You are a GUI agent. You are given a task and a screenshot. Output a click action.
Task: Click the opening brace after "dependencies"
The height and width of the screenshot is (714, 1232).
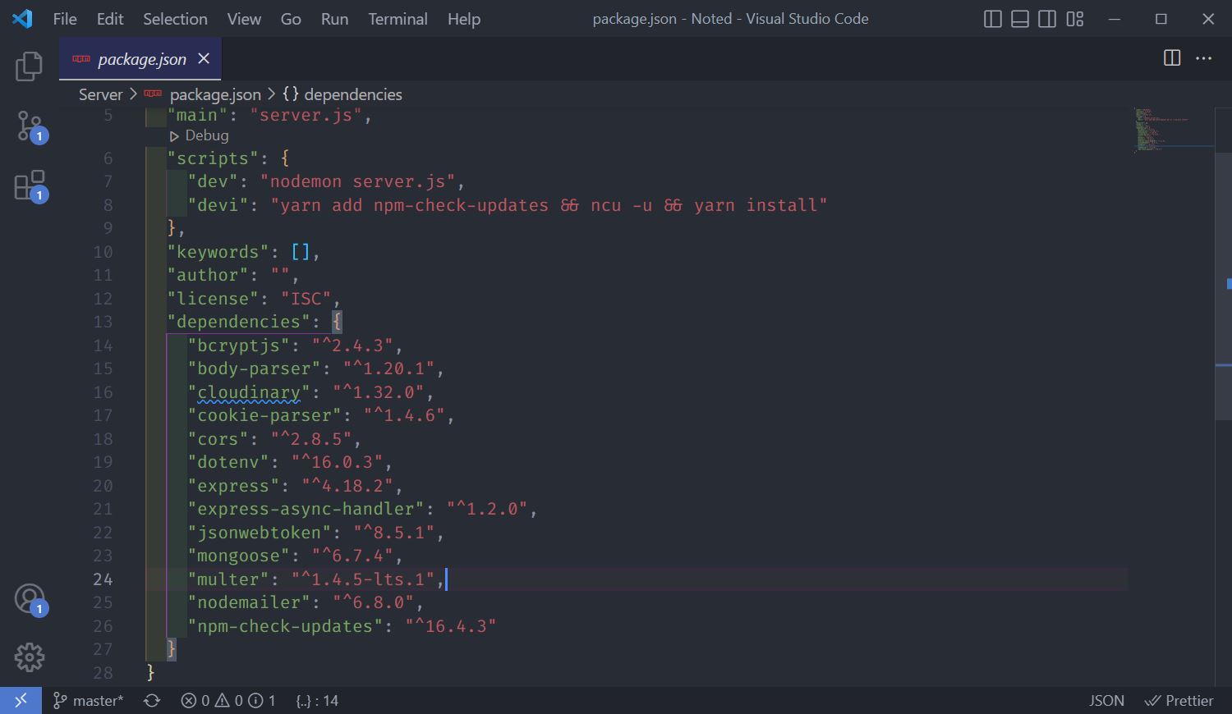tap(337, 322)
